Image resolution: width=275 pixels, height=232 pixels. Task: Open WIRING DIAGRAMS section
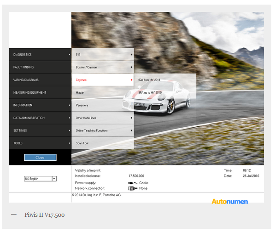(40, 80)
